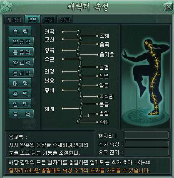
Task: Open the 성과 tab
Action: pos(65,20)
